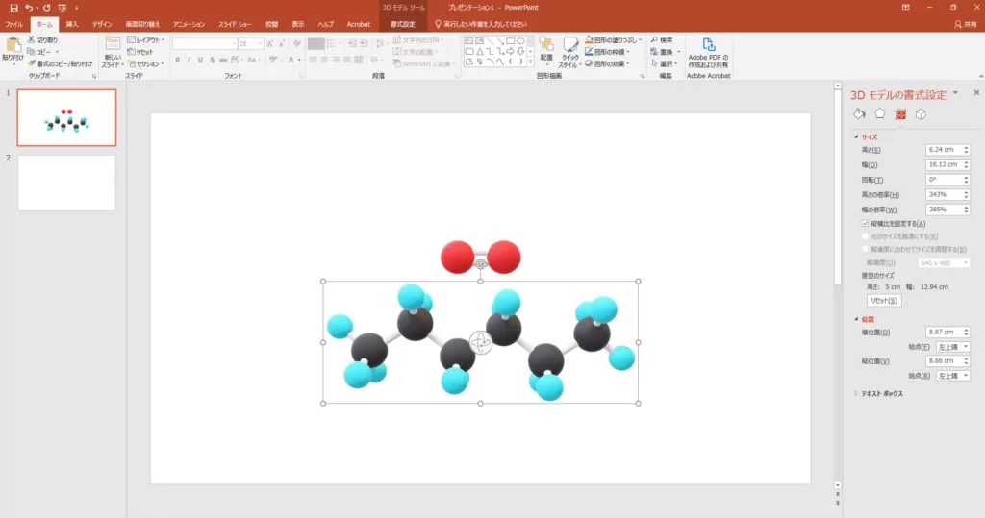Toggle the lock aspect ratio (縦横比を固定する) checkbox
Viewport: 985px width, 518px height.
(x=865, y=223)
